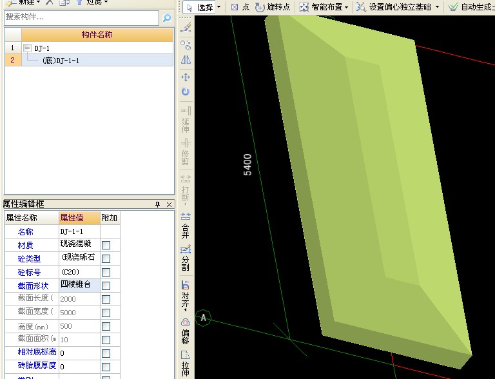Click the 5400 dimension label

point(247,164)
